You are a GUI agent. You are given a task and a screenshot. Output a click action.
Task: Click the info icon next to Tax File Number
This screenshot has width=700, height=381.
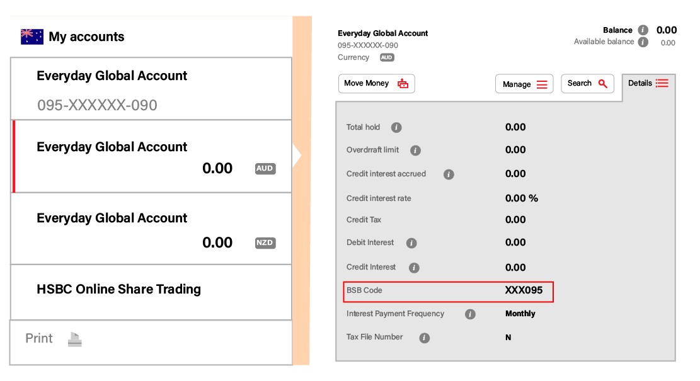[x=424, y=338]
